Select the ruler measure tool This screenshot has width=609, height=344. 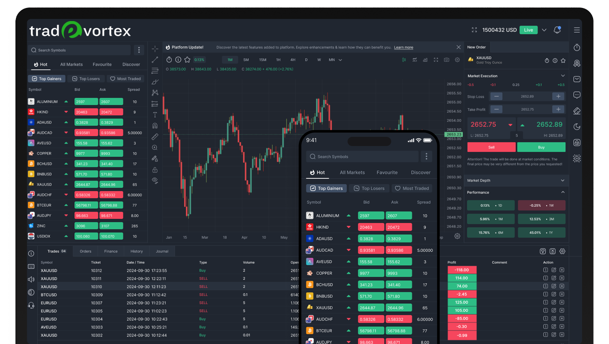pyautogui.click(x=155, y=137)
